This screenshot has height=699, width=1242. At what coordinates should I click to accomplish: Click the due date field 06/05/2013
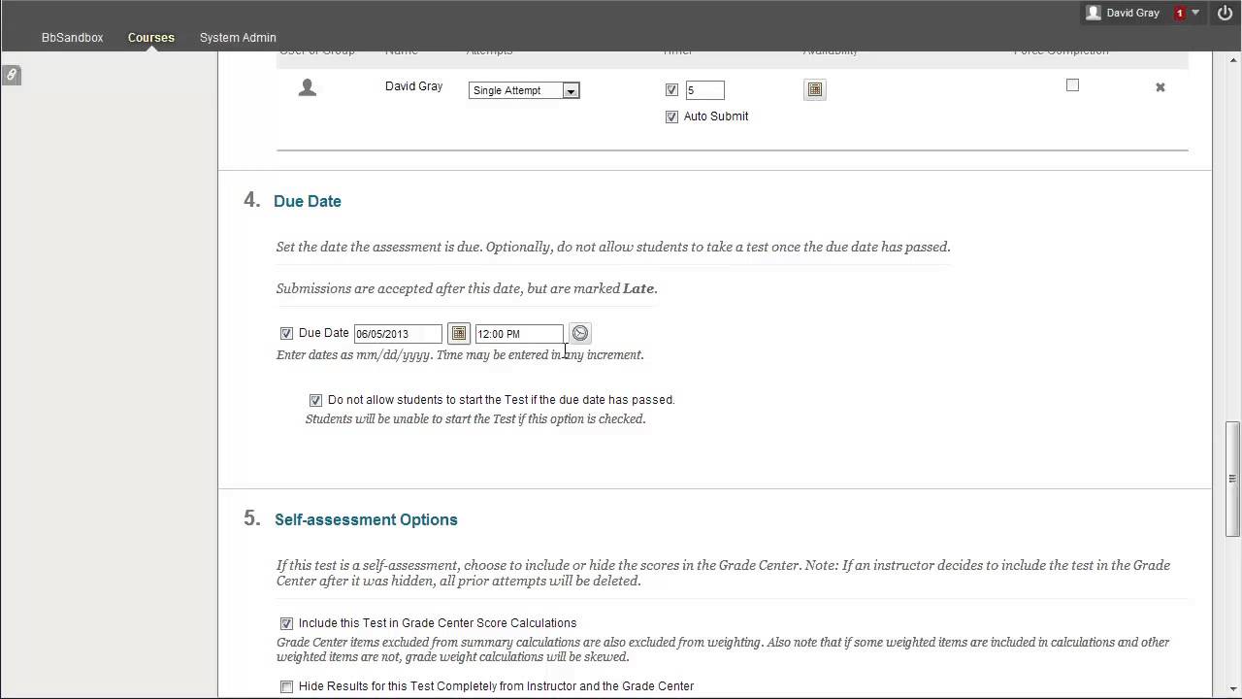click(x=398, y=334)
